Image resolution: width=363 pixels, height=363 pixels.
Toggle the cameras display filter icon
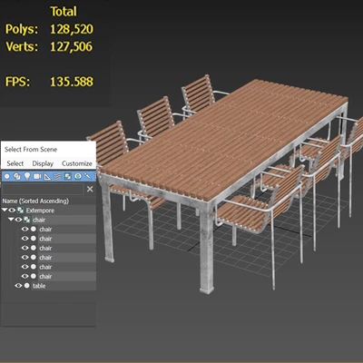click(37, 176)
